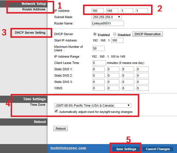Click first octet of Static DNS 3
This screenshot has height=153, width=177.
pos(99,82)
